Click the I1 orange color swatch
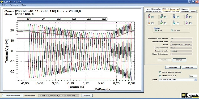Screen dimensions: 199x99 coord(149,23)
